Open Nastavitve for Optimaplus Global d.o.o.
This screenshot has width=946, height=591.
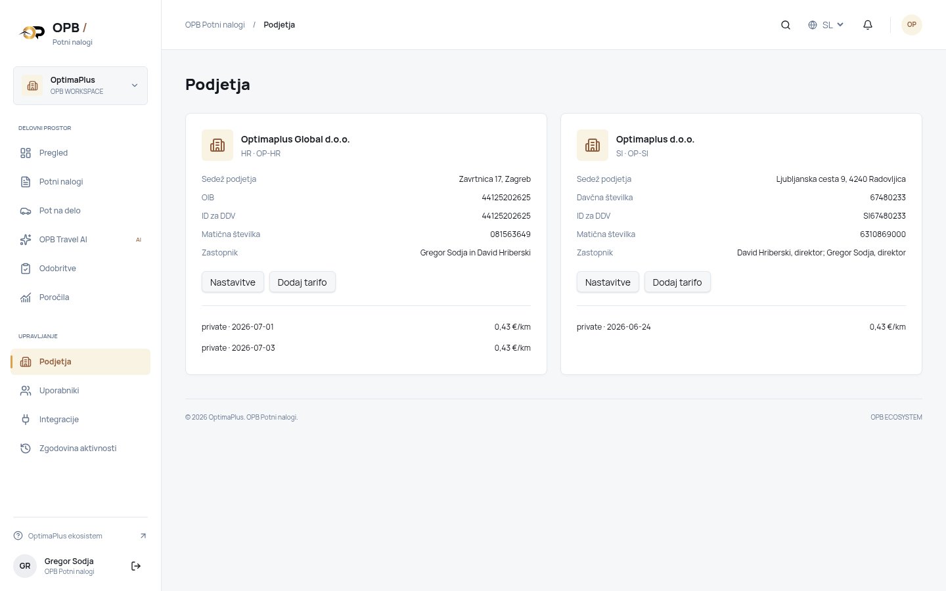233,282
